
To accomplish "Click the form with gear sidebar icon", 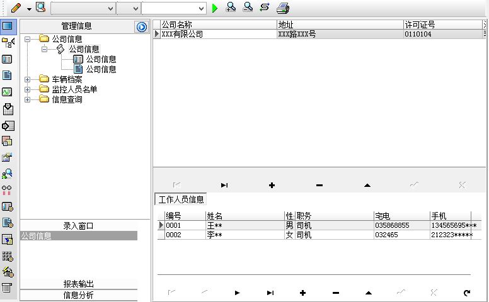I will pyautogui.click(x=8, y=206).
